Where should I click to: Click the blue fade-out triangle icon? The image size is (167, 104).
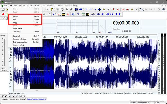pos(120,14)
